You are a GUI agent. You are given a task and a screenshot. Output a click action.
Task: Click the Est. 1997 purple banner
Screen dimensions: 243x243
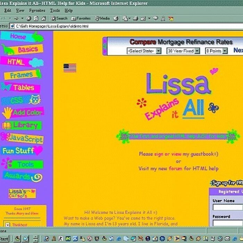pyautogui.click(x=178, y=136)
